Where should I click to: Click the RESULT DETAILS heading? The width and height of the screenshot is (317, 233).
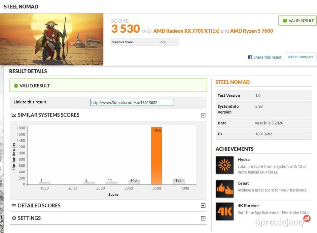tap(28, 71)
